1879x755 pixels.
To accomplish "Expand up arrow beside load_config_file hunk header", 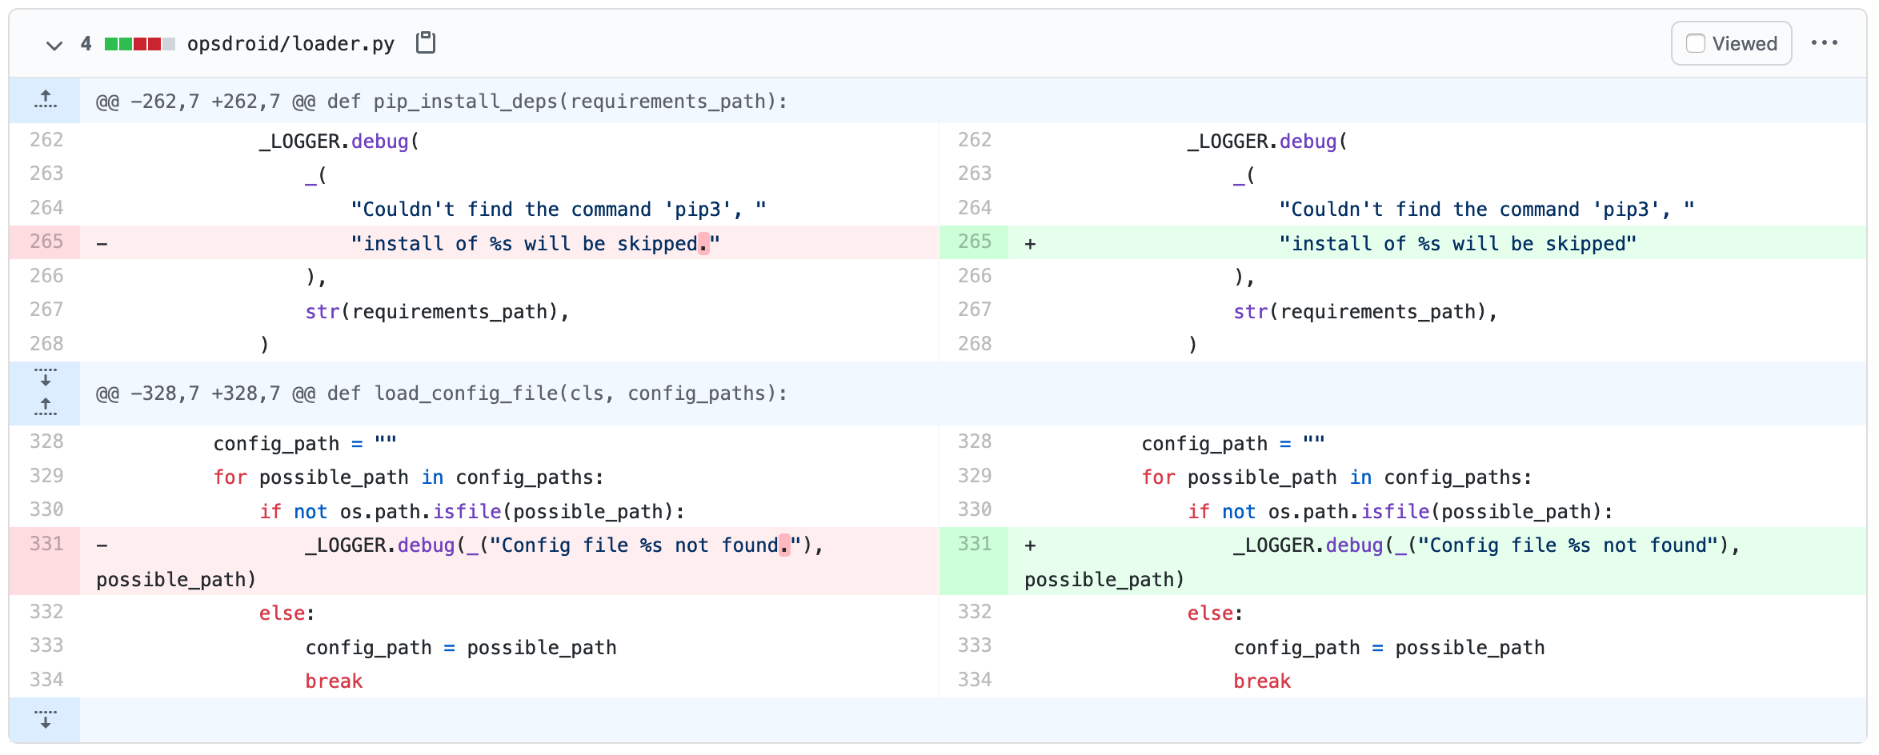I will (46, 407).
